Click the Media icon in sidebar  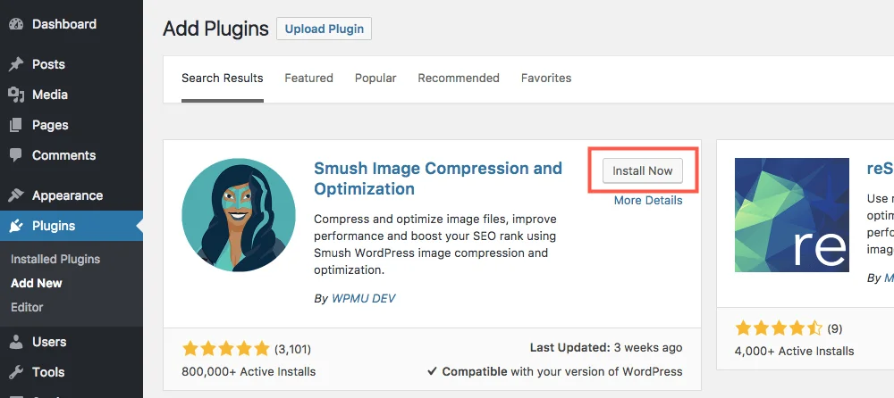(16, 95)
